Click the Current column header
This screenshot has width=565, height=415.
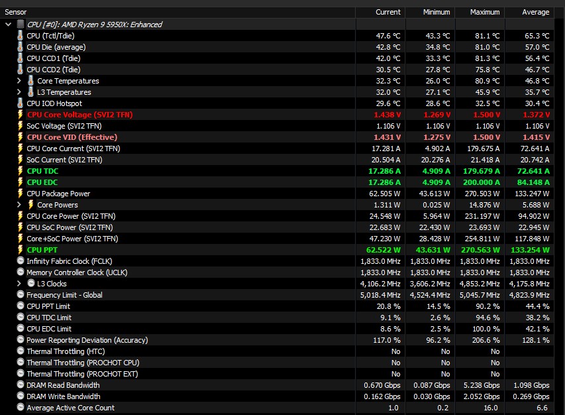pos(380,12)
